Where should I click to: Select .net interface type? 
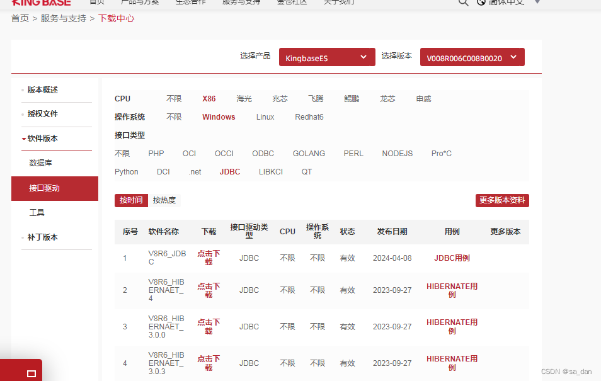click(195, 172)
